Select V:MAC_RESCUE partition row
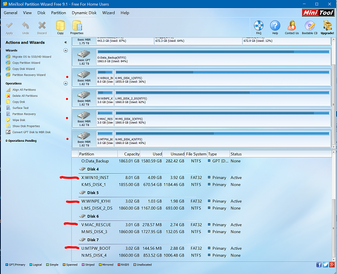This screenshot has width=337, height=274. coord(161,225)
